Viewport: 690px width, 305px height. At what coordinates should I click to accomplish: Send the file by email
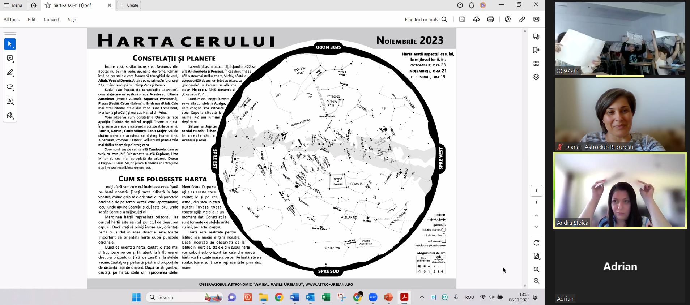[536, 20]
